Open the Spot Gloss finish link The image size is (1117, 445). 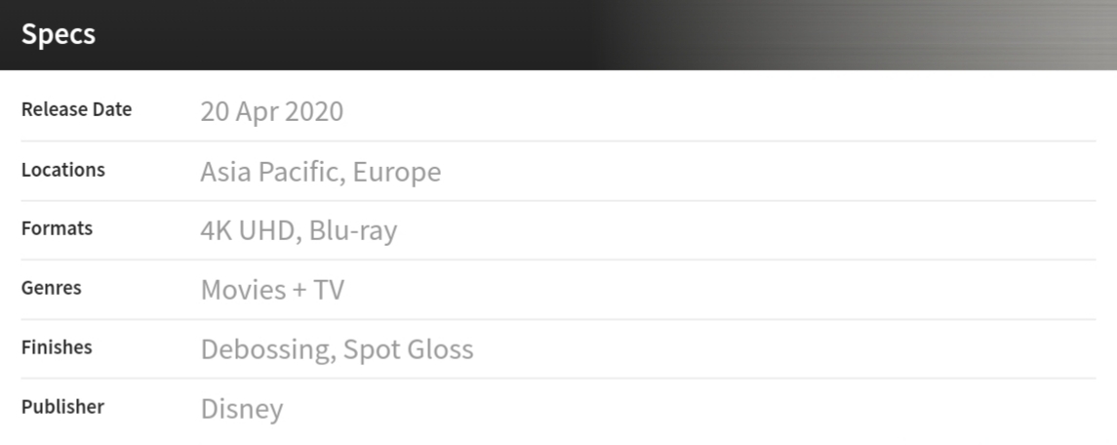tap(408, 349)
